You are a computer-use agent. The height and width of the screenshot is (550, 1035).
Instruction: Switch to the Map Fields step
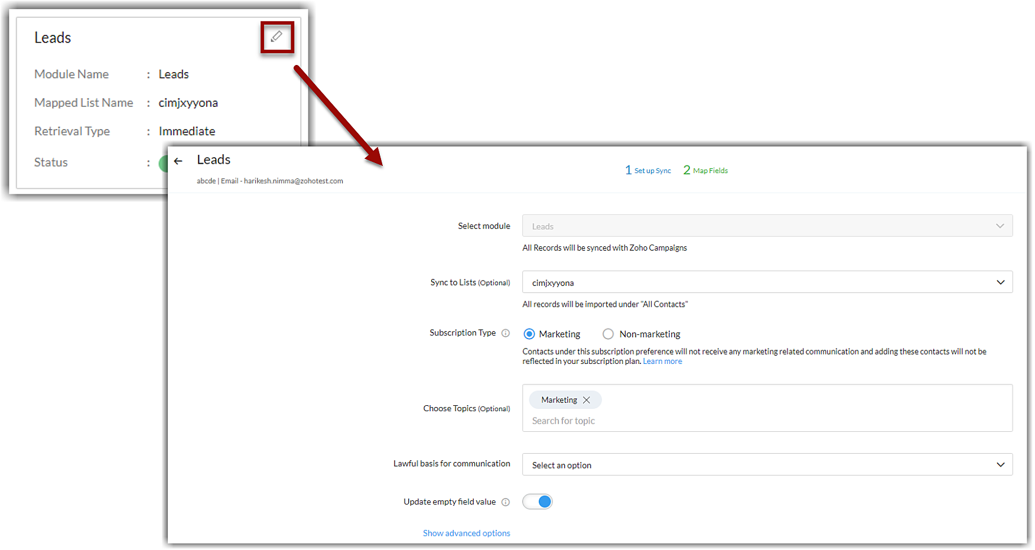pyautogui.click(x=706, y=171)
